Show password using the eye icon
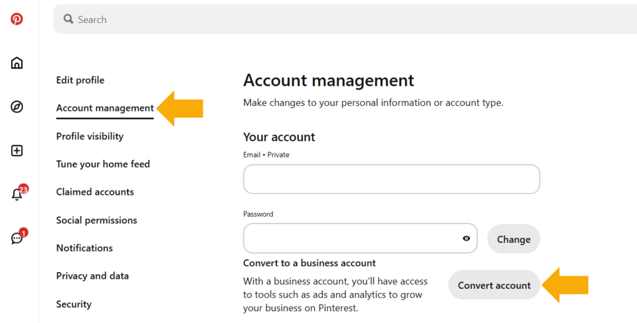The height and width of the screenshot is (323, 637). click(x=467, y=238)
